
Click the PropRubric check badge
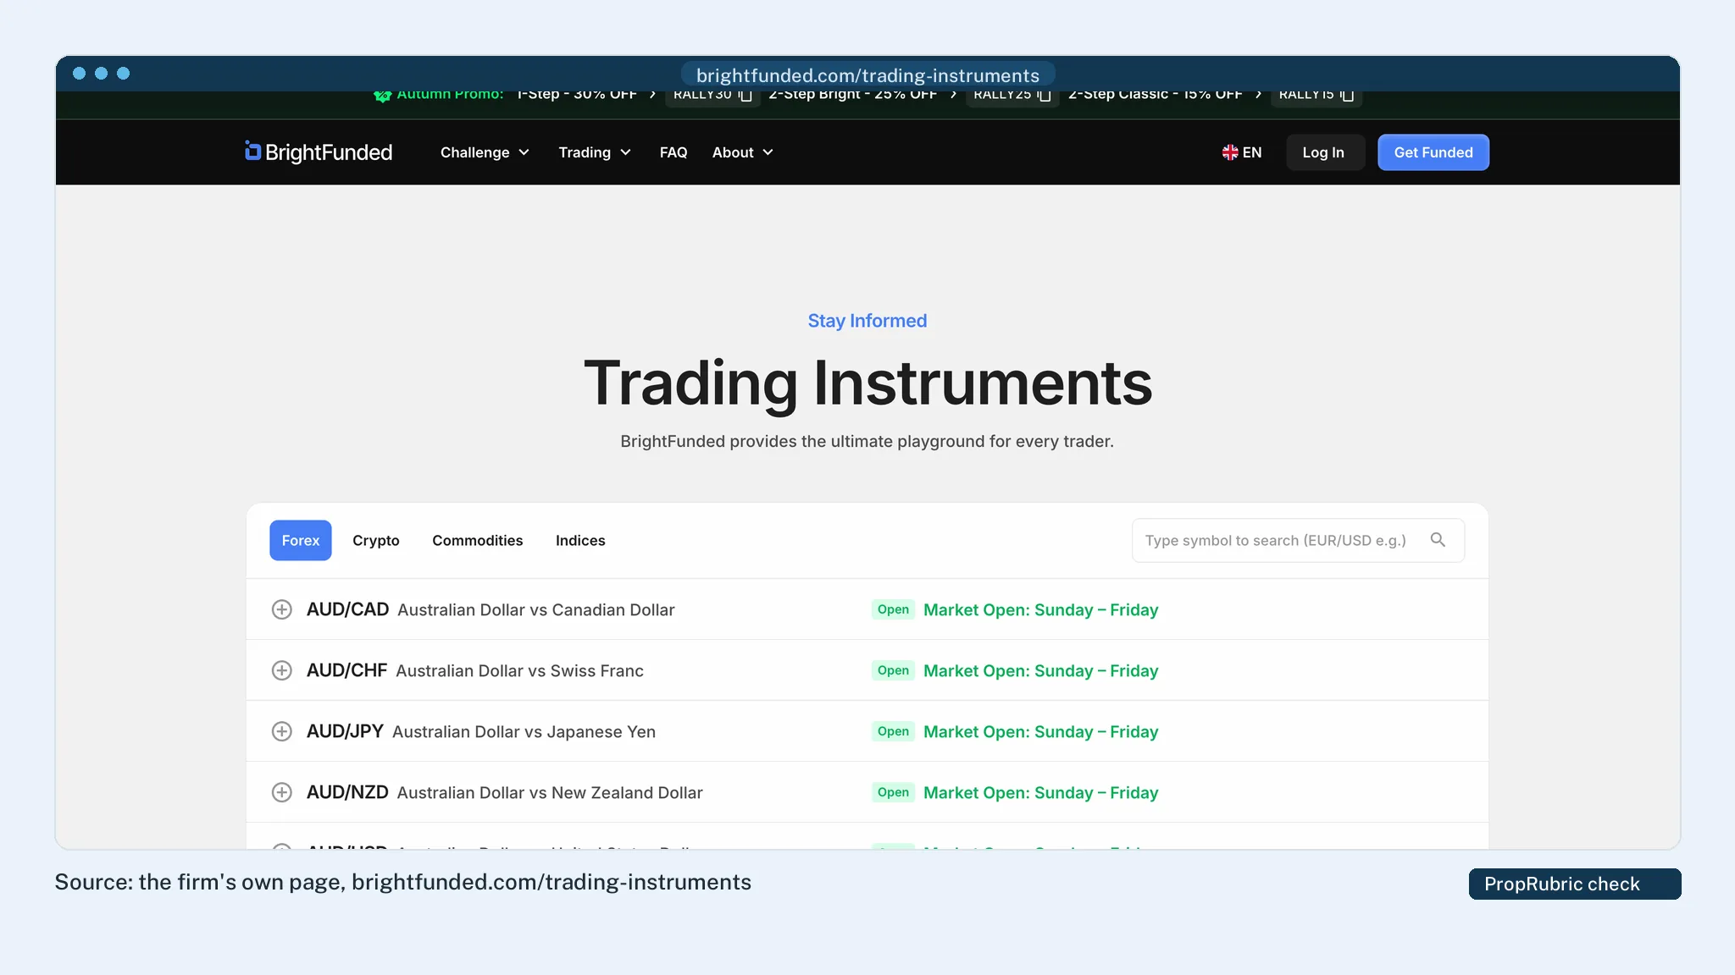pos(1575,884)
